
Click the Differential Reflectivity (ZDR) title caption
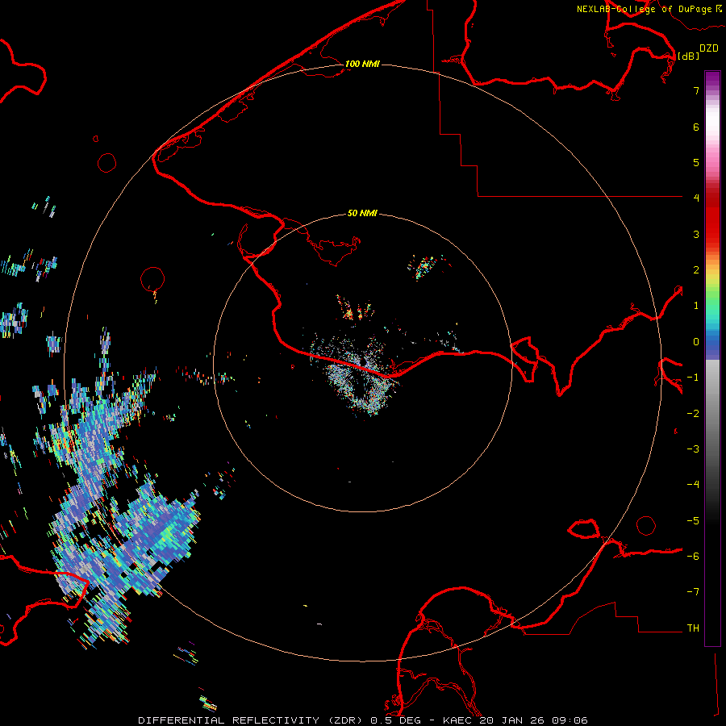coord(363,720)
